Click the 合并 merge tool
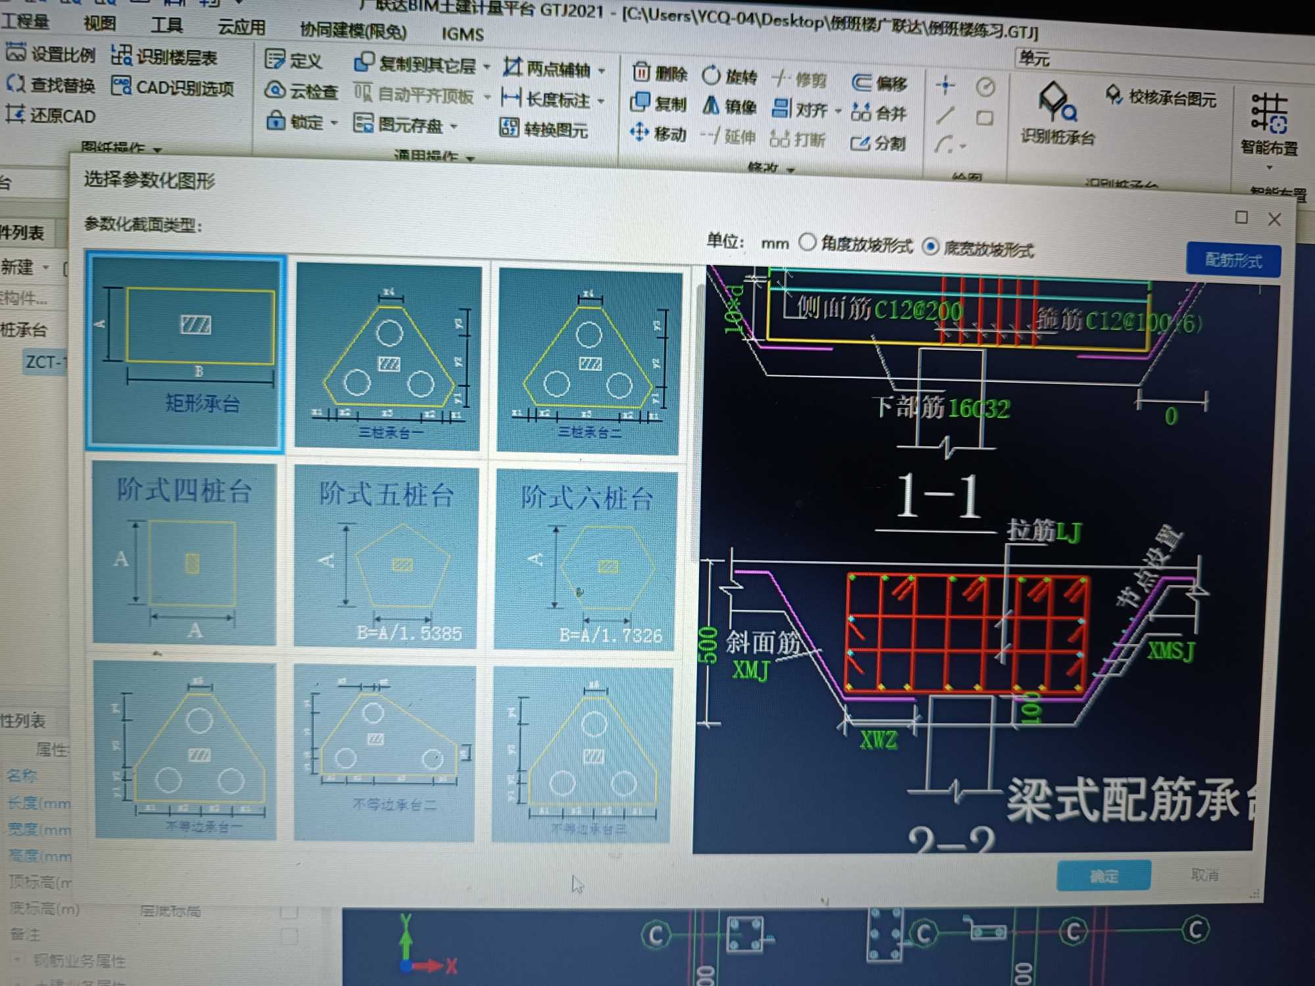 tap(879, 113)
